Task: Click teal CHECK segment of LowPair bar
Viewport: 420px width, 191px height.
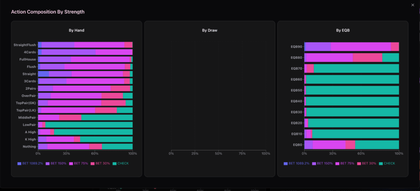Action: 89,125
